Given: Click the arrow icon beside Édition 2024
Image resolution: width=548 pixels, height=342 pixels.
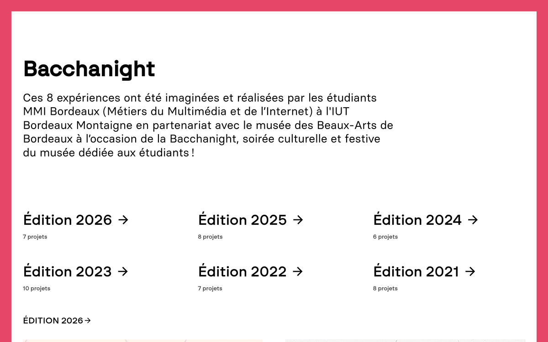Looking at the screenshot, I should coord(473,220).
